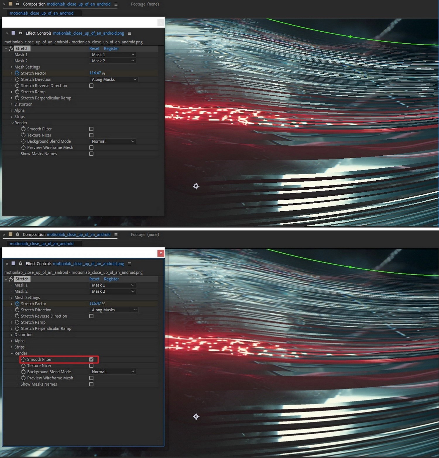The image size is (439, 458).
Task: Click Smooth Filter stopwatch in lower panel
Action: click(x=23, y=359)
